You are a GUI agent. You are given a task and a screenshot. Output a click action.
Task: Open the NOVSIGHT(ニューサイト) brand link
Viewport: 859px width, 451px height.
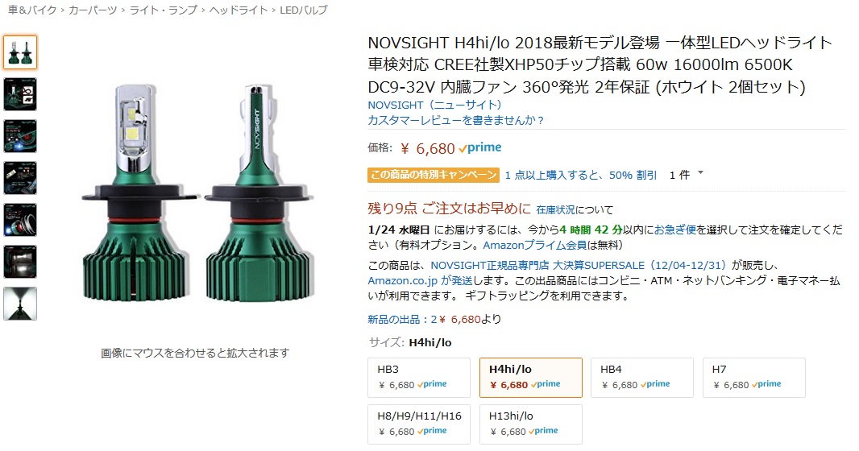coord(435,105)
